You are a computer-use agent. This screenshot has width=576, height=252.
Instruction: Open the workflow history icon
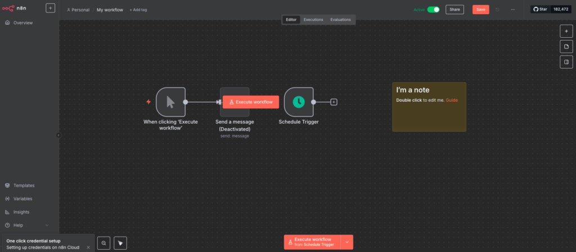click(x=498, y=10)
